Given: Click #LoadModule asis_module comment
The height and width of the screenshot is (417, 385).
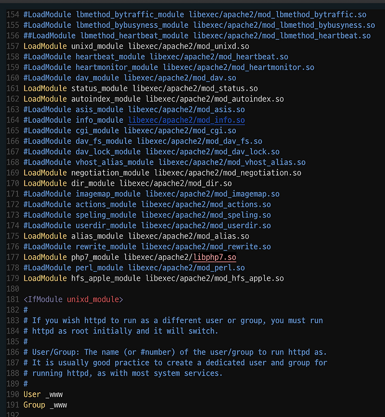Looking at the screenshot, I should 134,109.
